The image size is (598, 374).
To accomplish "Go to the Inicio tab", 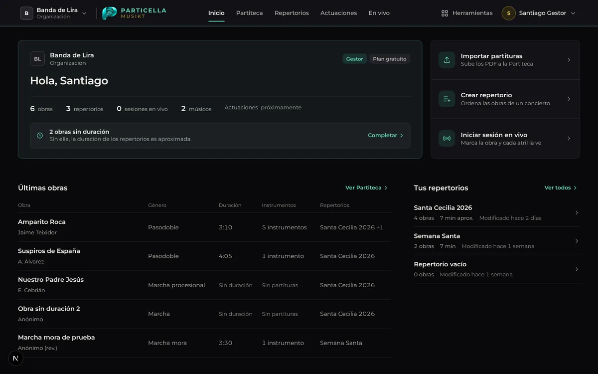I will tap(216, 13).
